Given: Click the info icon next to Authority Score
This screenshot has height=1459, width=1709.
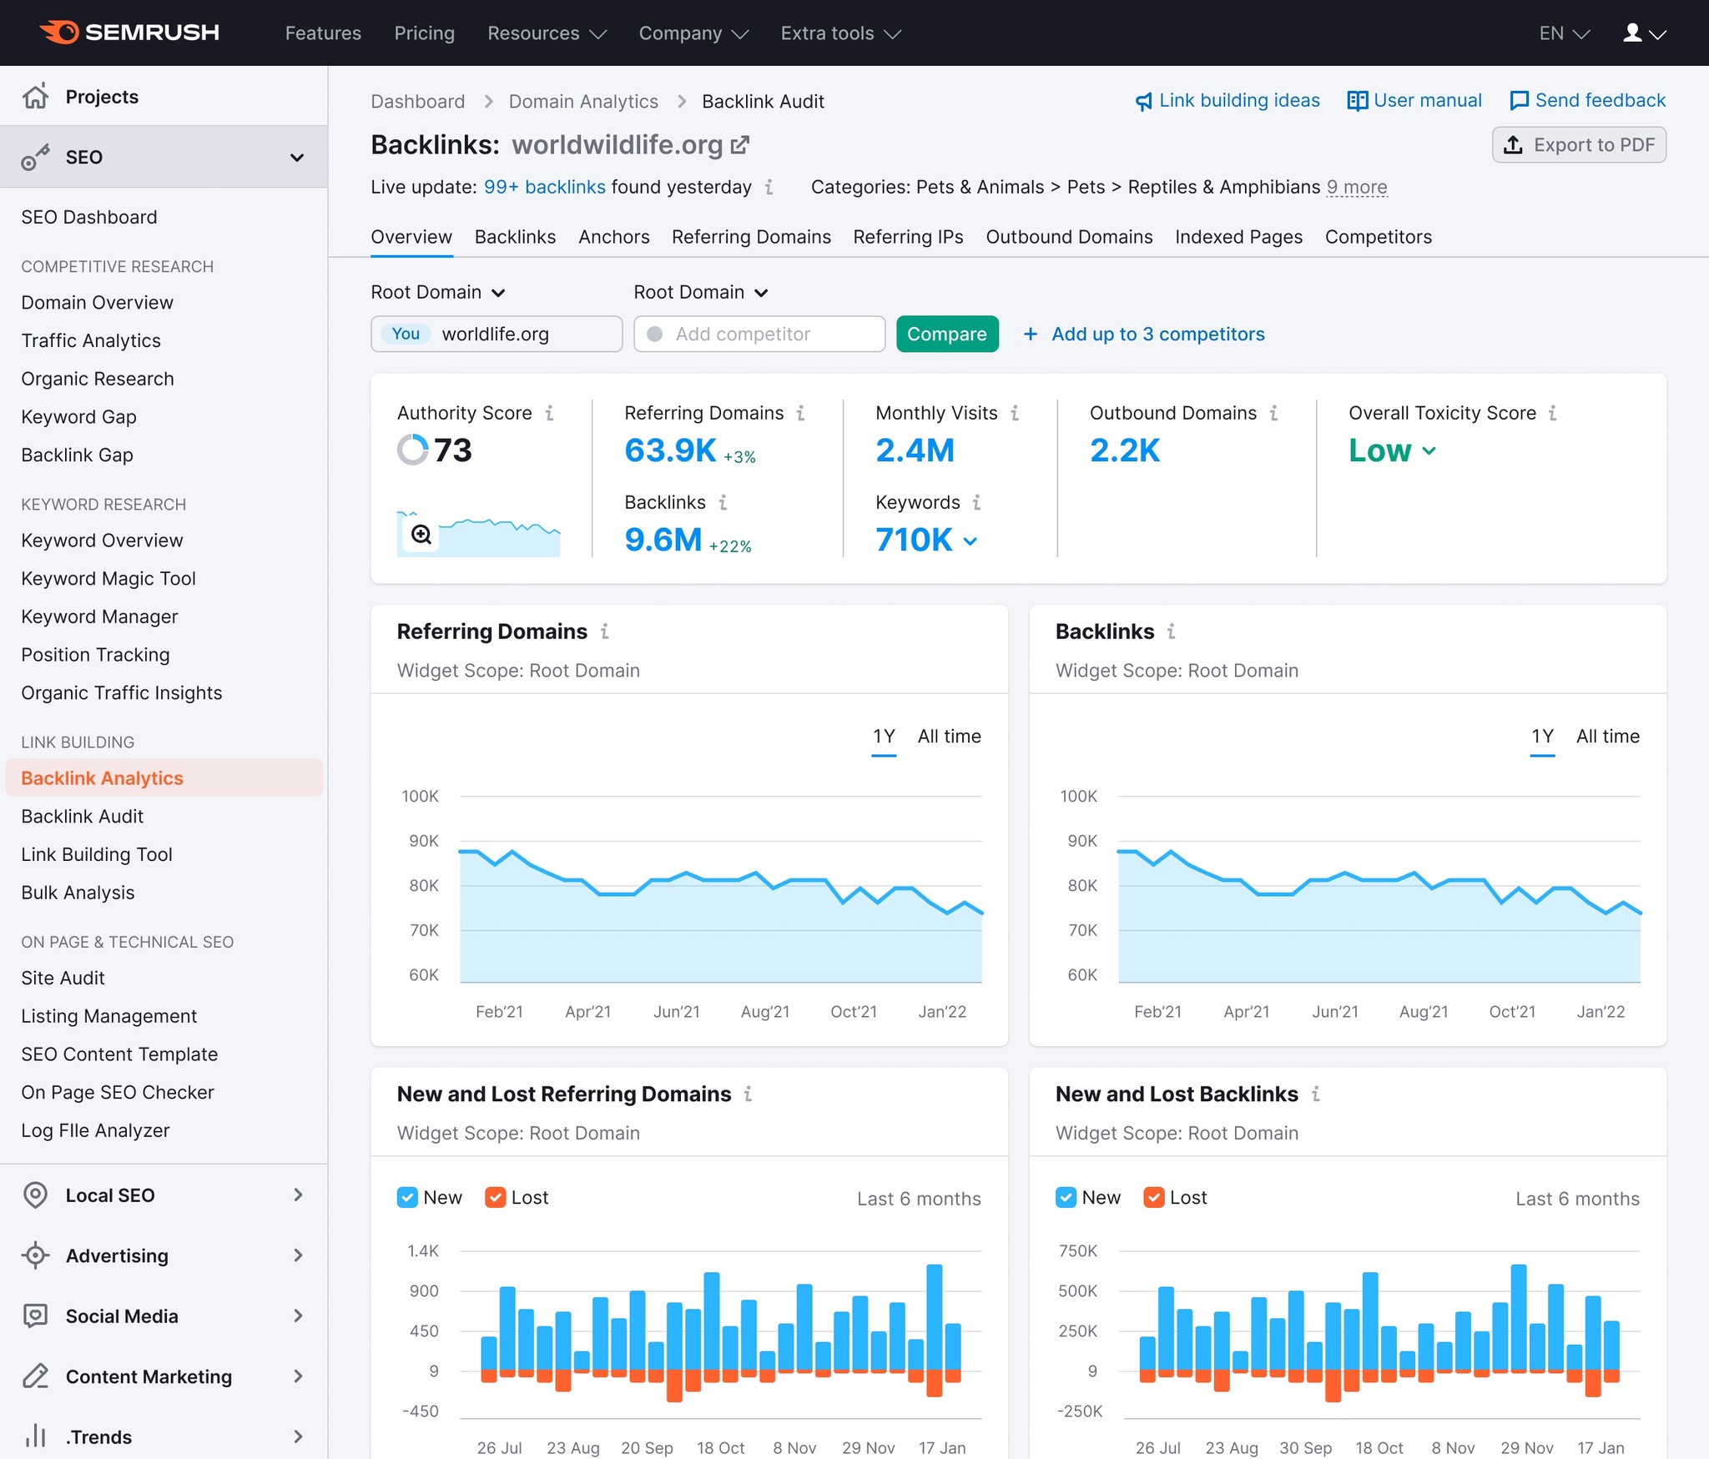Looking at the screenshot, I should (550, 413).
